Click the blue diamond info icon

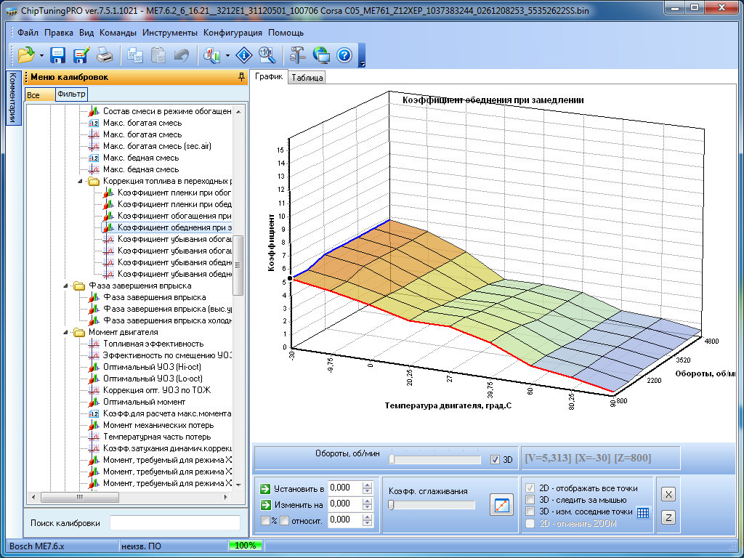click(x=244, y=54)
